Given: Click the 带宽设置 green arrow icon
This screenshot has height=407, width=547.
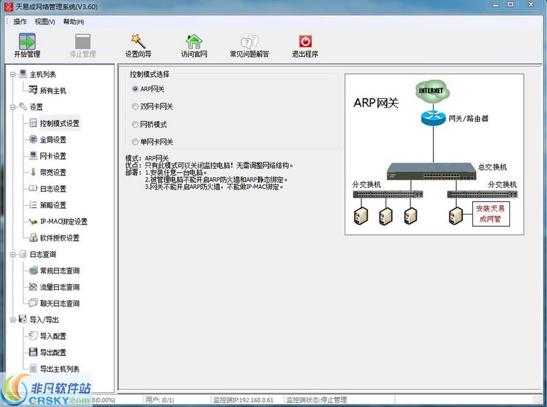Looking at the screenshot, I should point(33,172).
